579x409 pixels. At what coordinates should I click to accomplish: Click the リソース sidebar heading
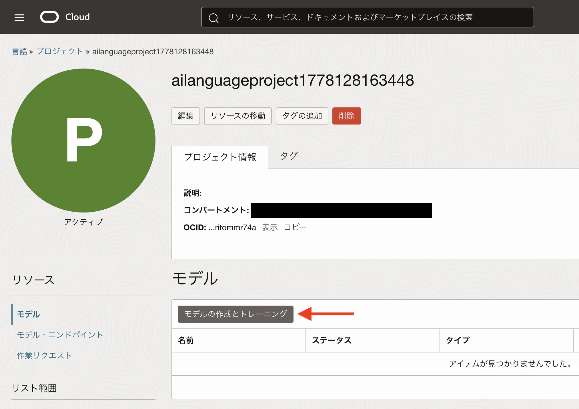33,280
